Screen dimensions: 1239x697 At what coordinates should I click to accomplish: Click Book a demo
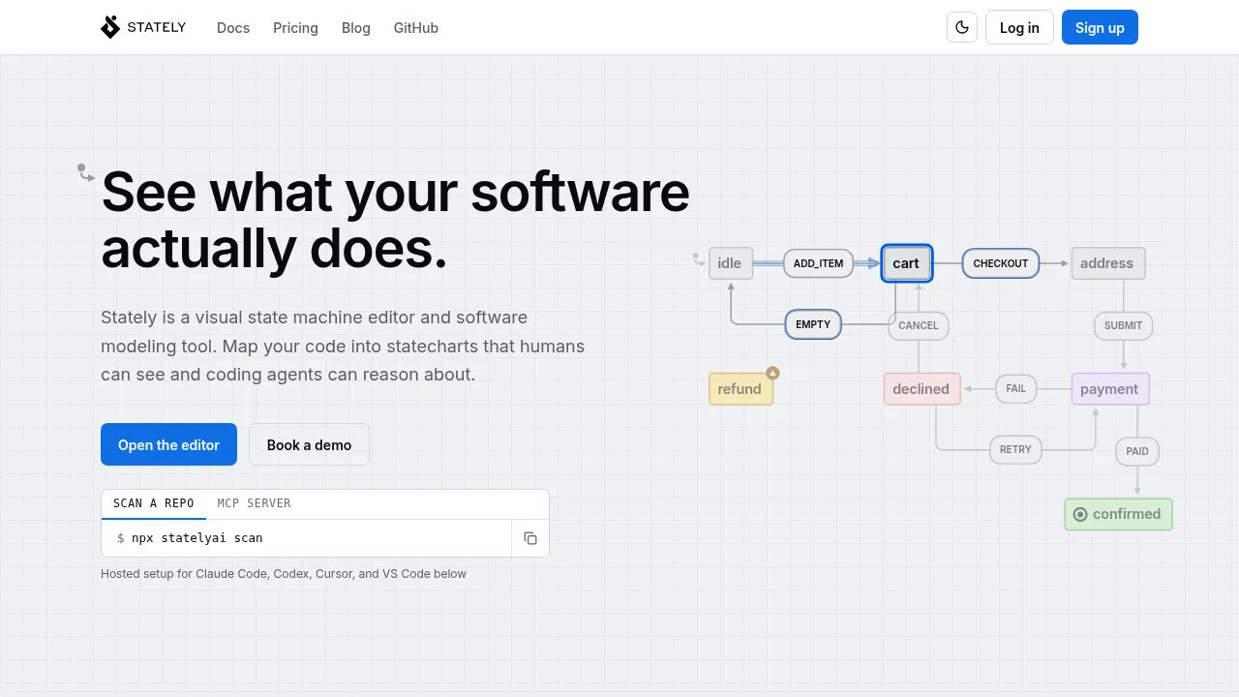pos(309,444)
